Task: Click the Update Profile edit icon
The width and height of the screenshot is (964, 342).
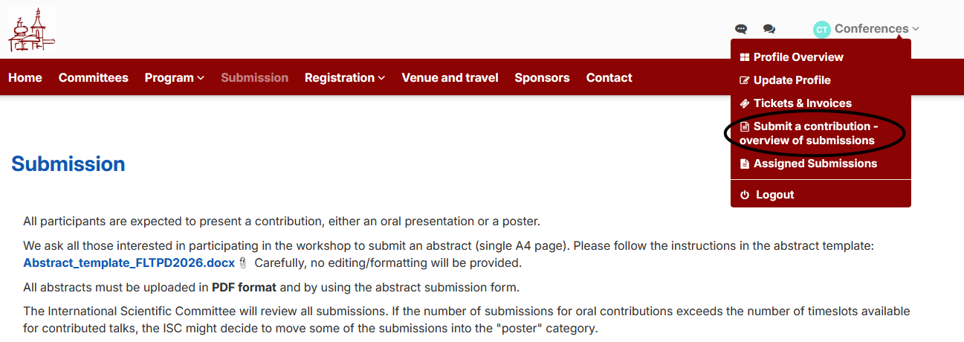Action: [x=745, y=80]
